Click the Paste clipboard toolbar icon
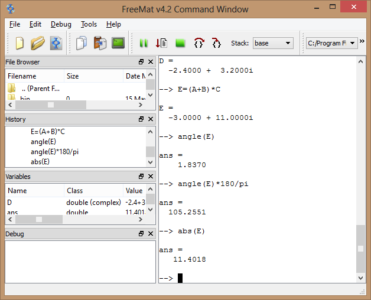This screenshot has height=300, width=371. [100, 43]
